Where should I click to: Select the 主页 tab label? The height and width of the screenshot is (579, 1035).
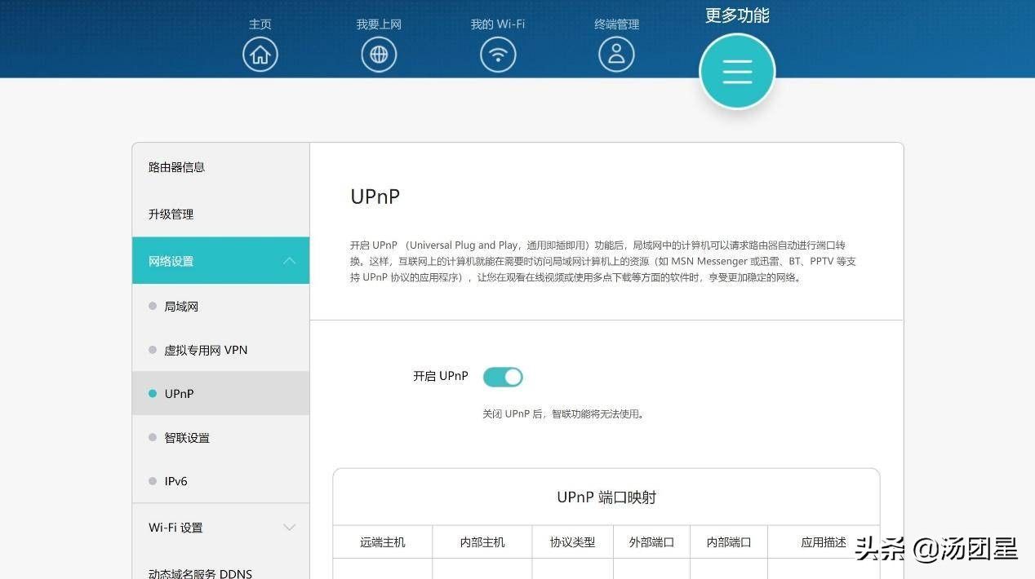pyautogui.click(x=260, y=24)
